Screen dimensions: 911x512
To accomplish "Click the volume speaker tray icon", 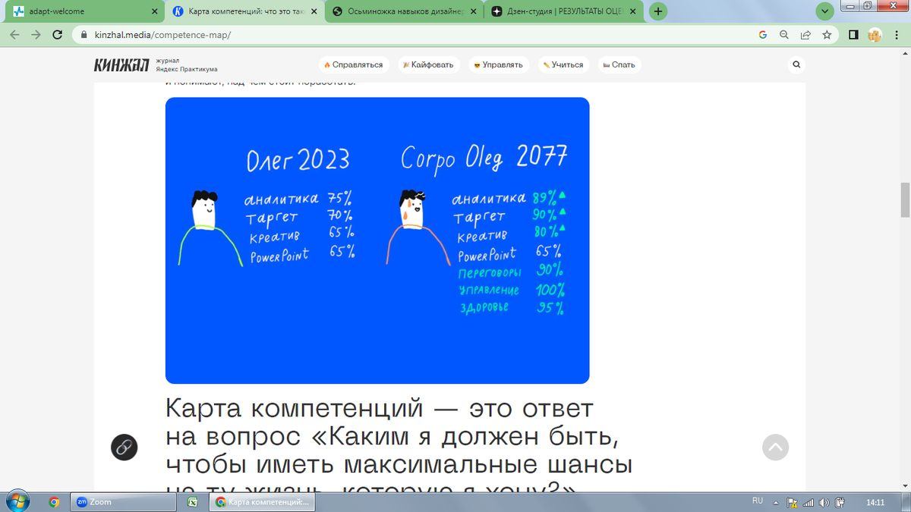I will [x=824, y=502].
